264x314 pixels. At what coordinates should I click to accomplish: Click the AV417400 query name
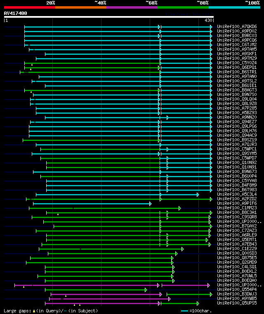tap(15, 13)
